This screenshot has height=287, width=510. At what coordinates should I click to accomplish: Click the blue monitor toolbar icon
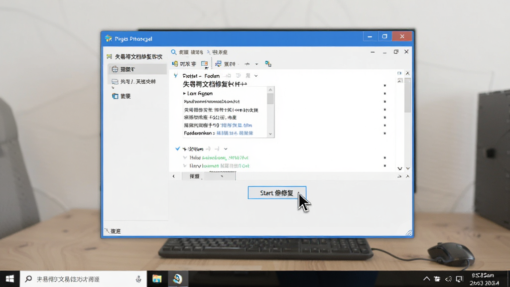[218, 64]
